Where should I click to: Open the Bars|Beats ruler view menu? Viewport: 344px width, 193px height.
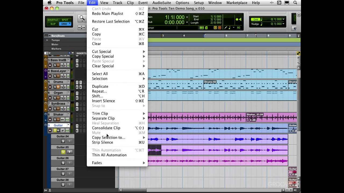coord(47,36)
